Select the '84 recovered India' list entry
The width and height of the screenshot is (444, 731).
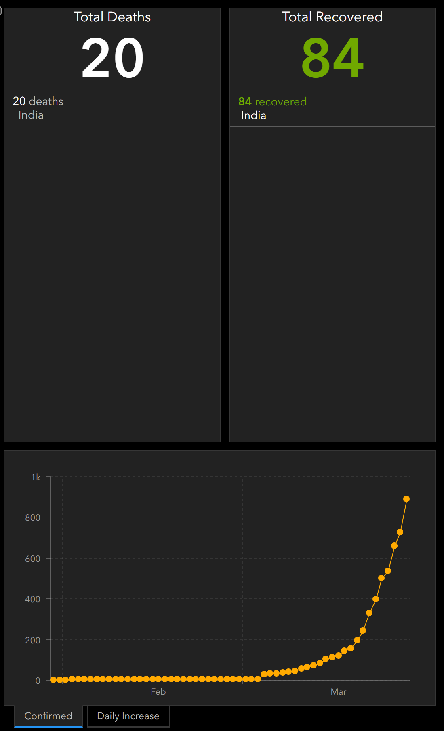(272, 108)
